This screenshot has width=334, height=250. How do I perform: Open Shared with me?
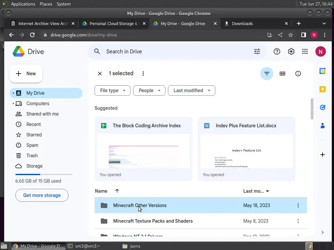46,114
